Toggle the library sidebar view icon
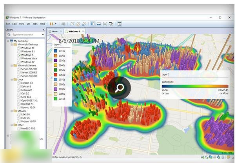This screenshot has height=163, width=236. [x=93, y=24]
